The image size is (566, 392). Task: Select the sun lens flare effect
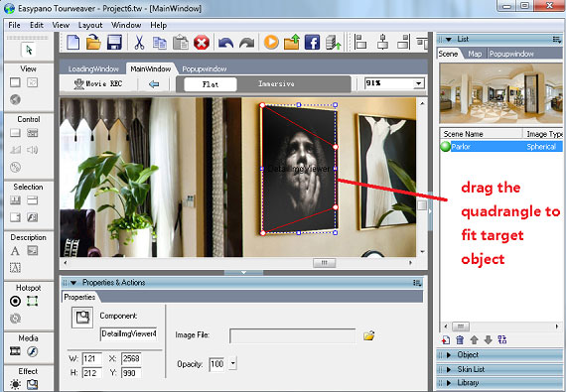click(x=15, y=384)
